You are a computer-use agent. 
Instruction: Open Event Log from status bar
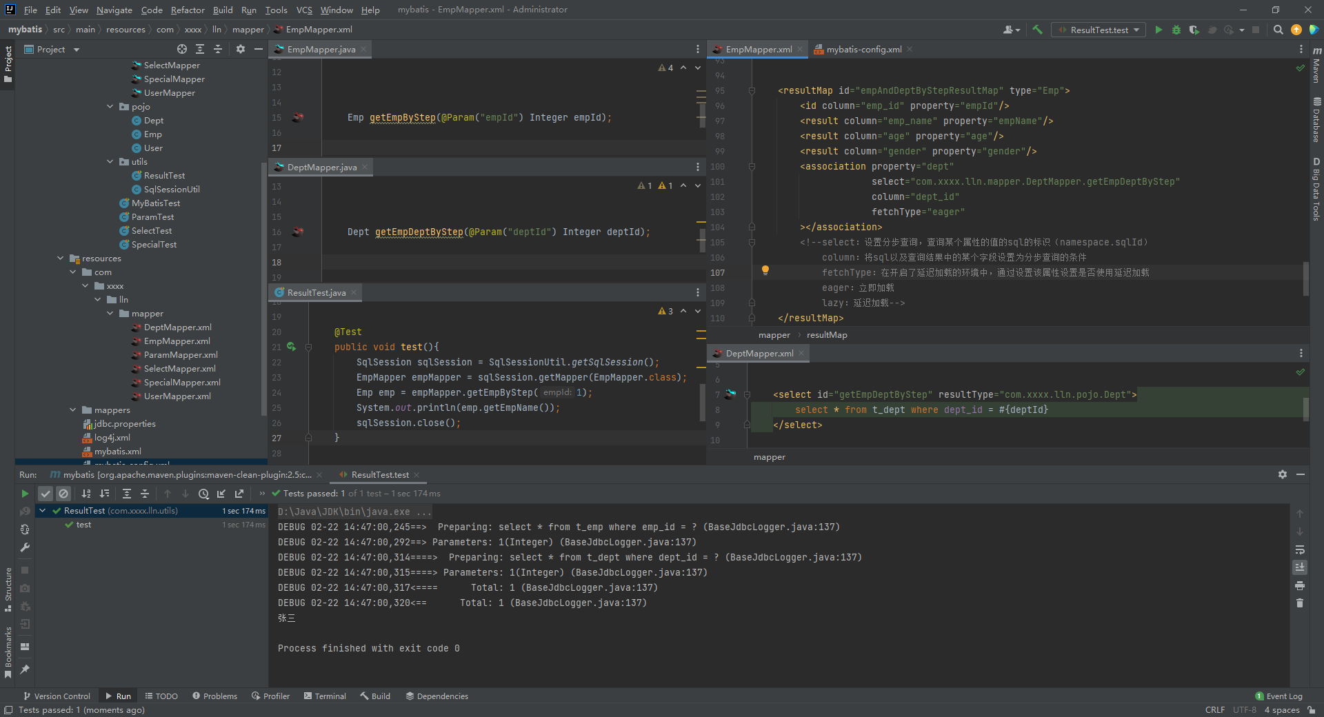point(1278,696)
